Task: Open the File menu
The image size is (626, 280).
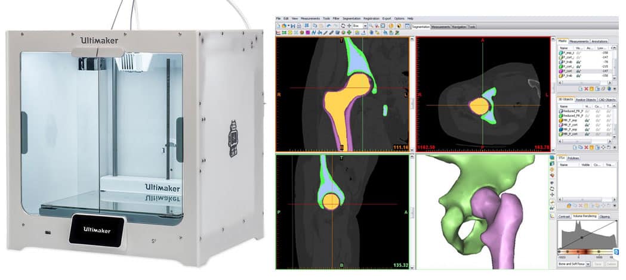Action: [278, 18]
